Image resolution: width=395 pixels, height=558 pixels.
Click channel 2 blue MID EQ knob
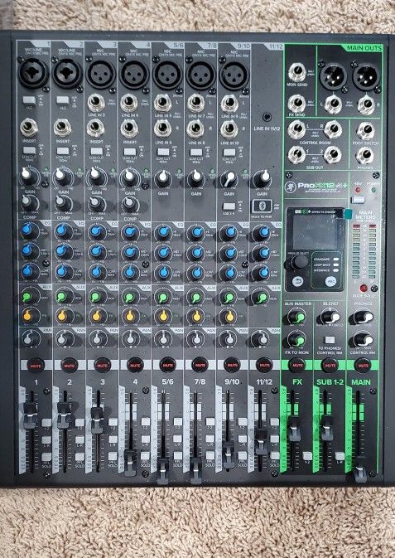62,251
